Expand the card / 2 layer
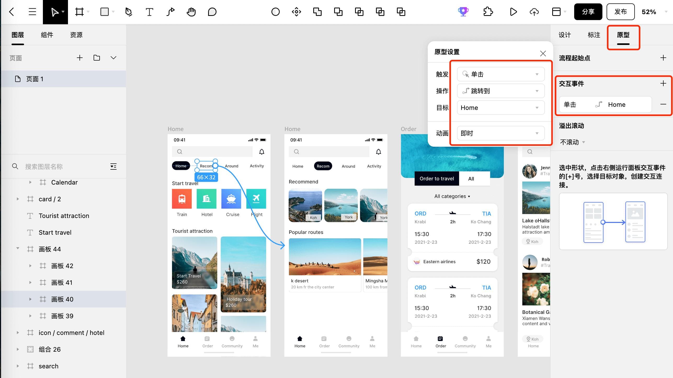This screenshot has width=673, height=378. pyautogui.click(x=18, y=199)
